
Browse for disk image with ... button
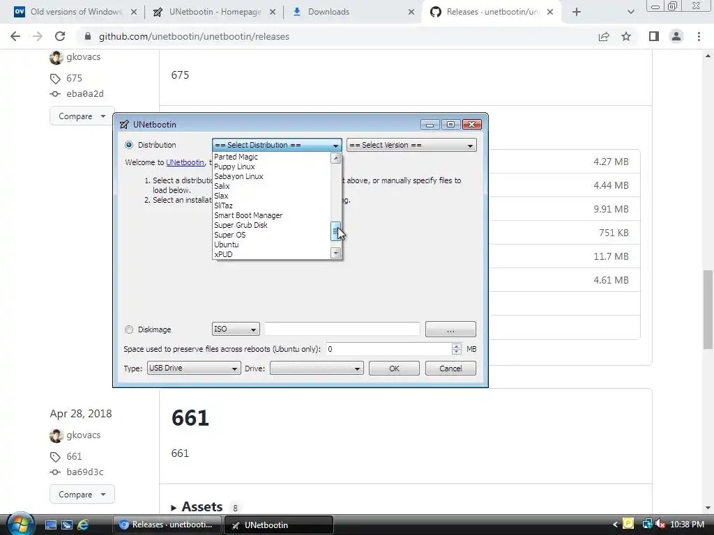pos(450,329)
